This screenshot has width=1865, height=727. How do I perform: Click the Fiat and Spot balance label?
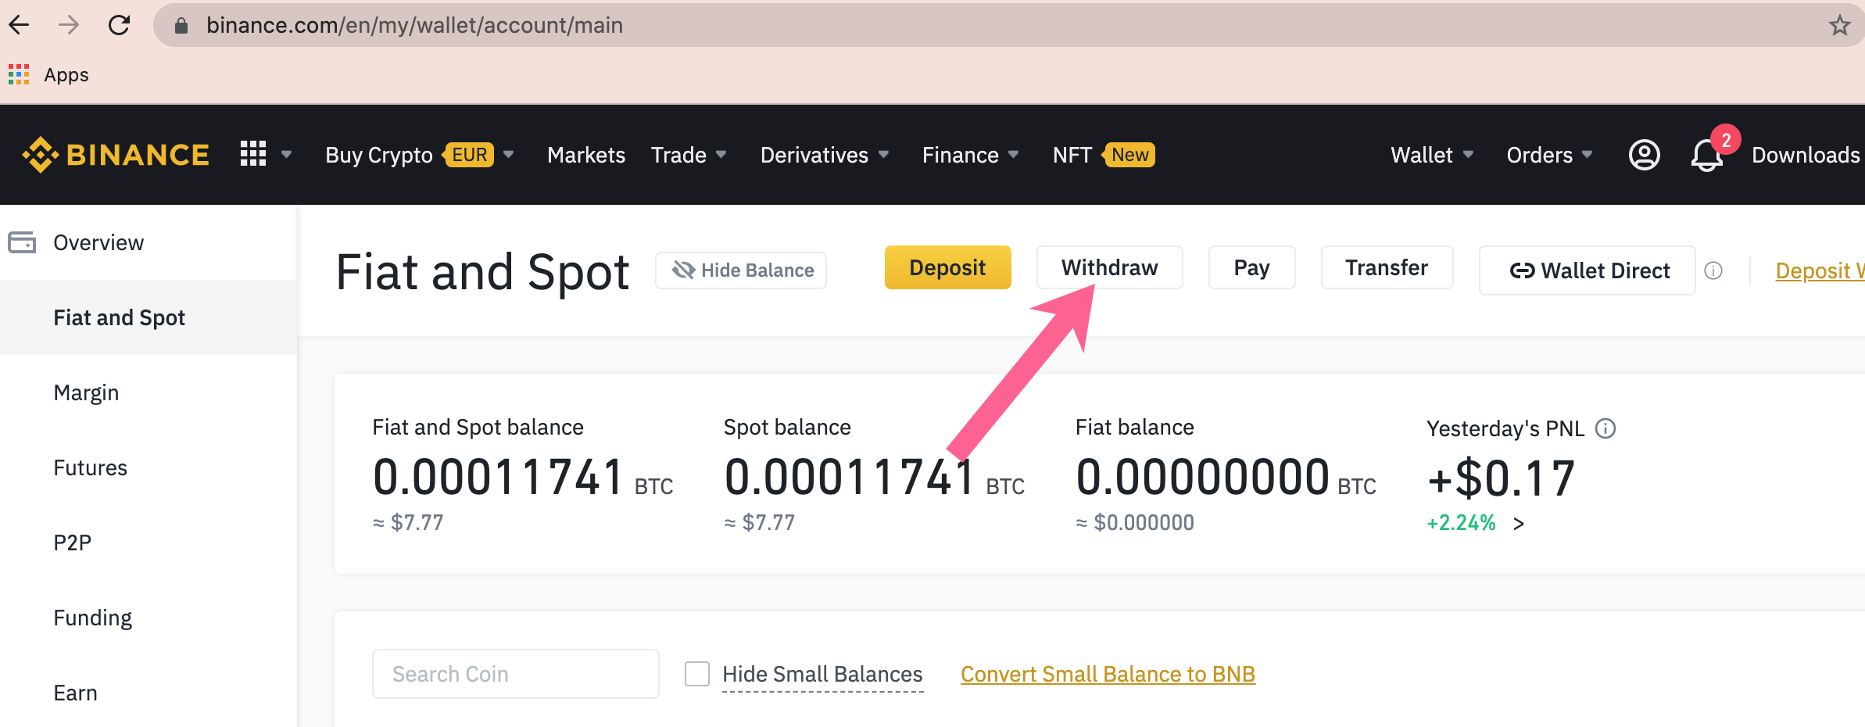click(x=478, y=427)
